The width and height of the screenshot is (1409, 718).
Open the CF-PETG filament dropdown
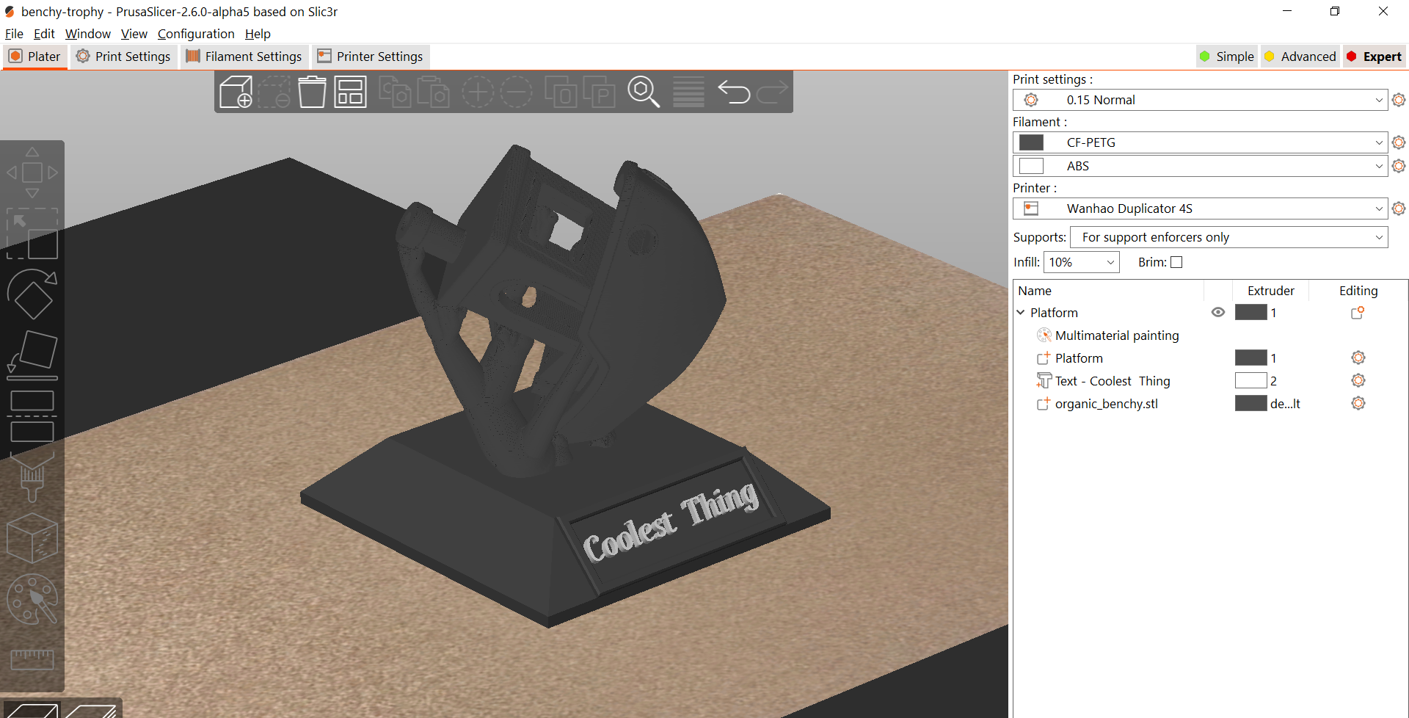1200,142
